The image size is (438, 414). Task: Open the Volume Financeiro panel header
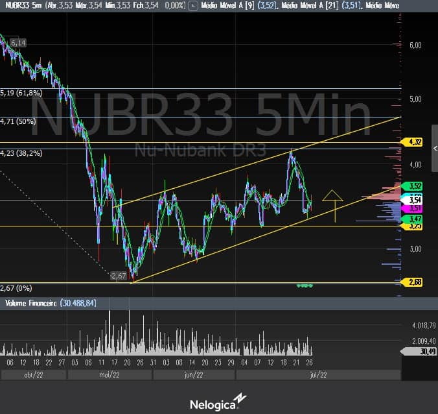click(51, 303)
